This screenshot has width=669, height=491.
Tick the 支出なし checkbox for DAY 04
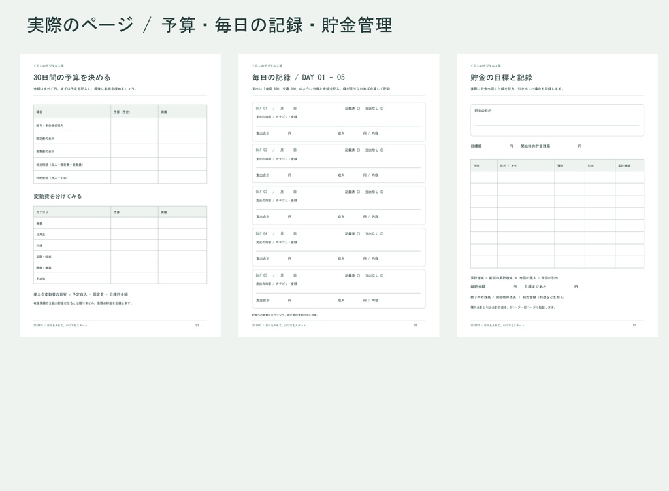coord(382,233)
